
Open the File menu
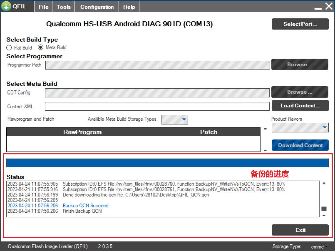coord(43,7)
